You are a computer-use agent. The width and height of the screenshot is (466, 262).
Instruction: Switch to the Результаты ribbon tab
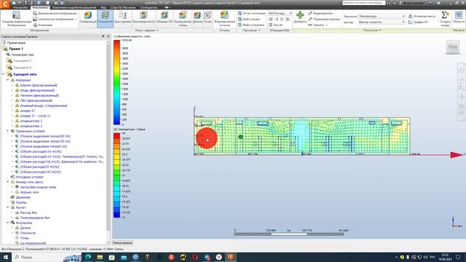coord(40,7)
